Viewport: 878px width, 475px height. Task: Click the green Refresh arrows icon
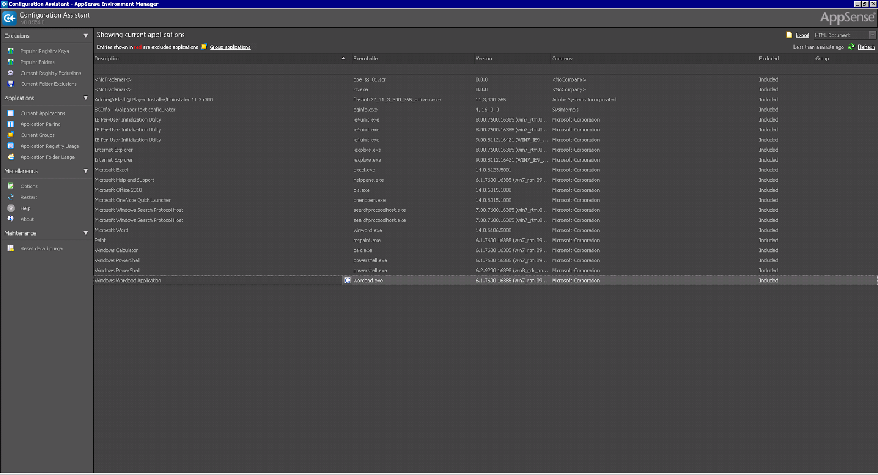pos(852,47)
